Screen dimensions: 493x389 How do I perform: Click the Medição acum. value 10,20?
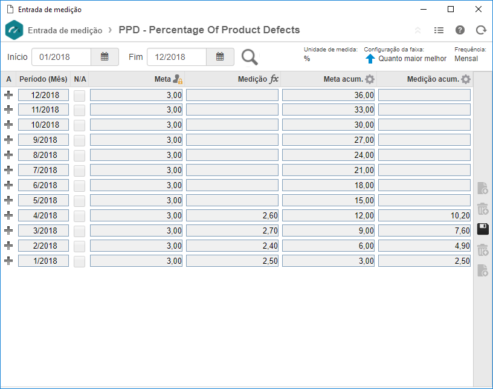coord(424,215)
